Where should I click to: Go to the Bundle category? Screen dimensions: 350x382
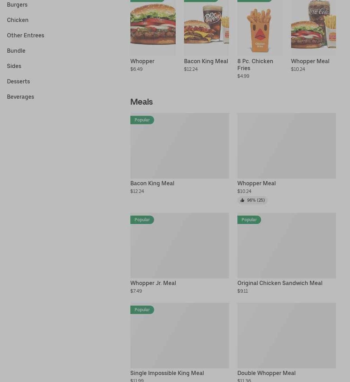coord(16,51)
